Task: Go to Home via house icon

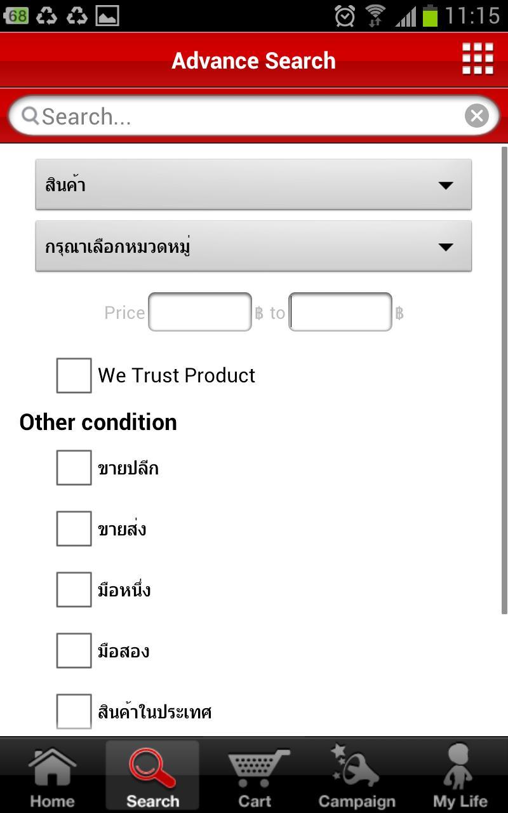Action: (52, 775)
